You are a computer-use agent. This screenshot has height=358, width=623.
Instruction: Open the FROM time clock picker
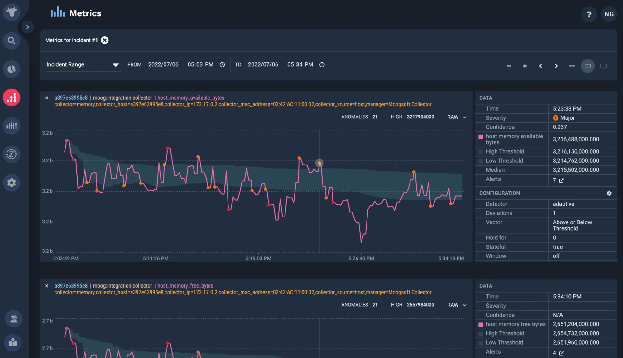pyautogui.click(x=222, y=65)
